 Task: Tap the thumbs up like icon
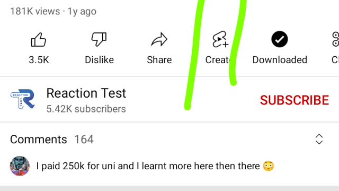click(x=39, y=39)
